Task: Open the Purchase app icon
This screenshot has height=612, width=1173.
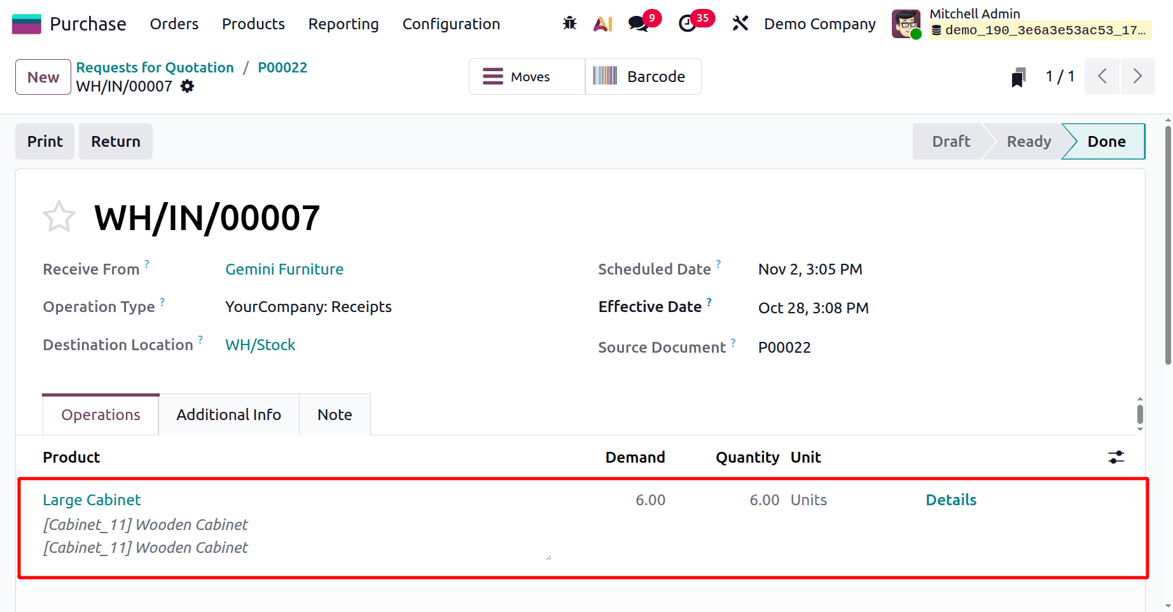Action: 26,23
